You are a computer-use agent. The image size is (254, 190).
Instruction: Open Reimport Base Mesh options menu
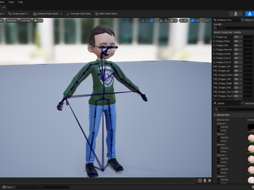pyautogui.click(x=61, y=14)
